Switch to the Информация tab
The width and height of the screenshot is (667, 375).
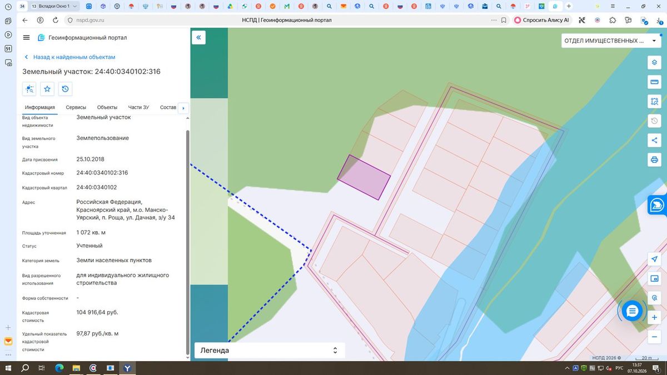click(x=40, y=107)
